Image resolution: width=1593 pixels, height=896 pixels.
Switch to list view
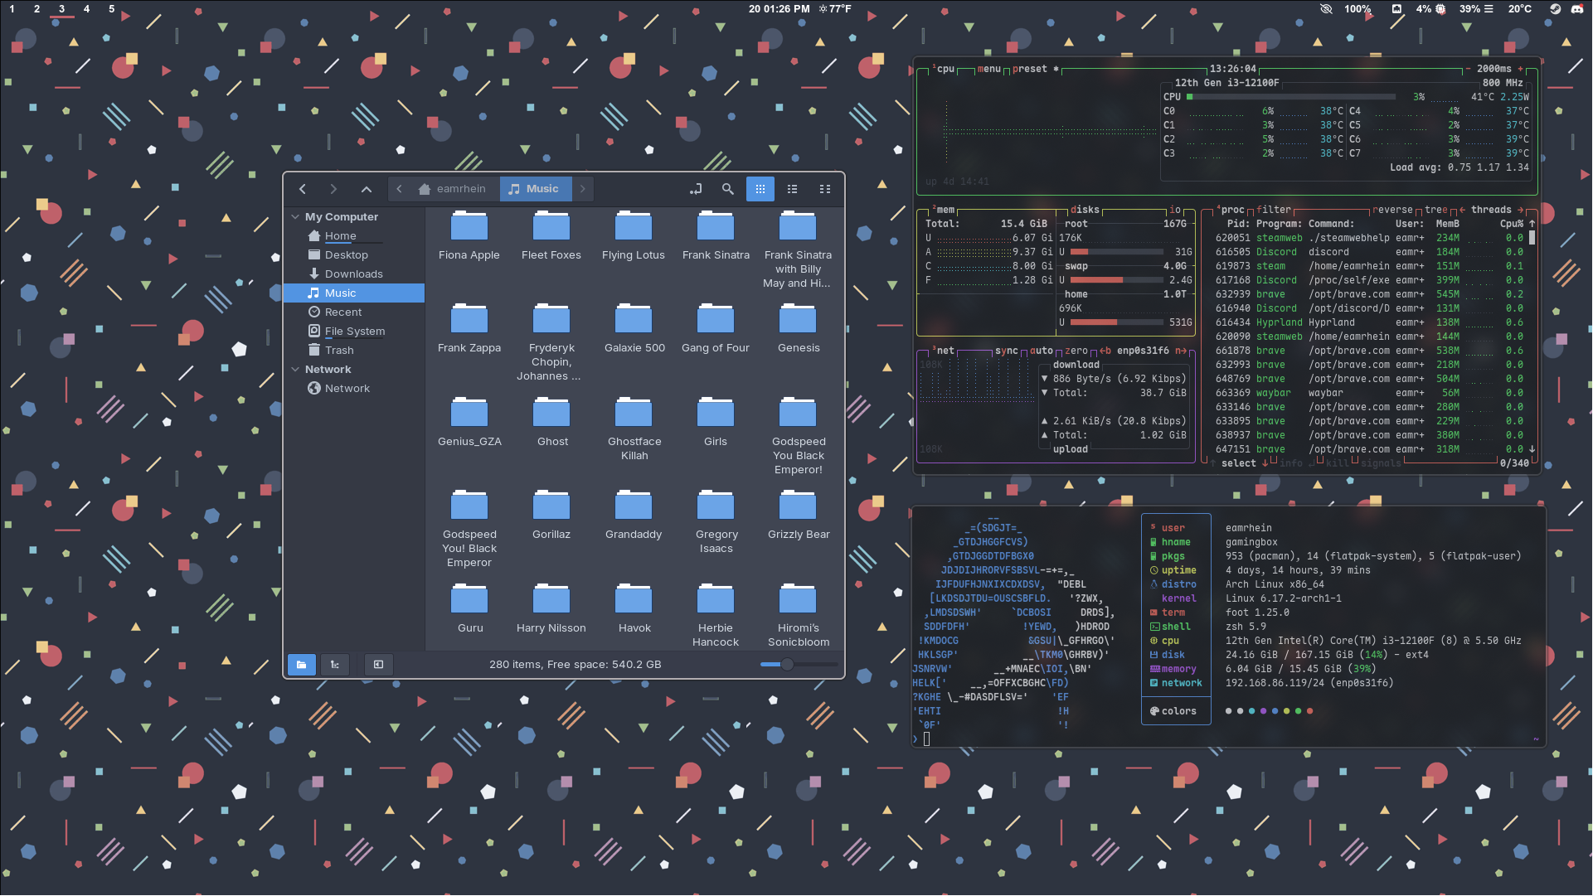792,189
